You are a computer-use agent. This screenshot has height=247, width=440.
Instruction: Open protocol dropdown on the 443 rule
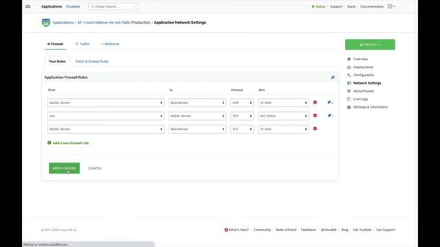(x=242, y=116)
